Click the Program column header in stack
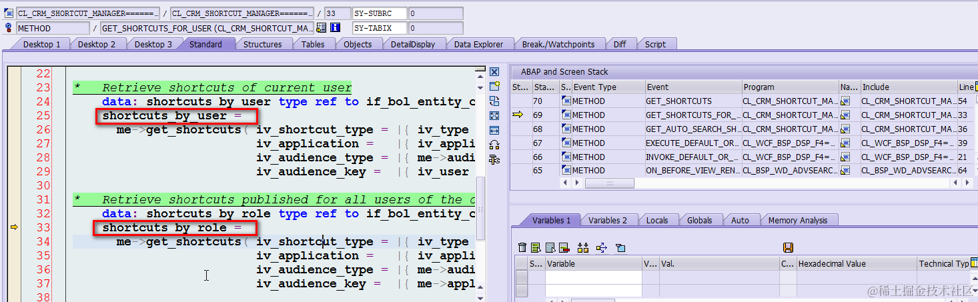978x302 pixels. coord(791,87)
